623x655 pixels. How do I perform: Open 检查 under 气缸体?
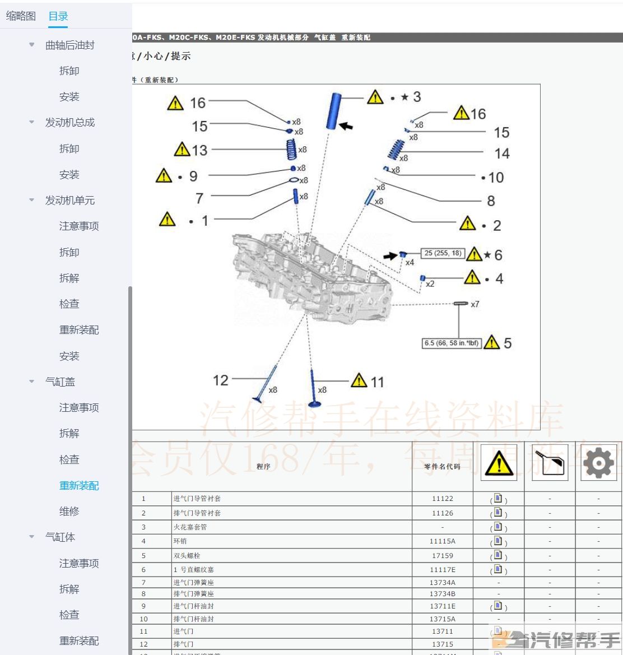[69, 615]
